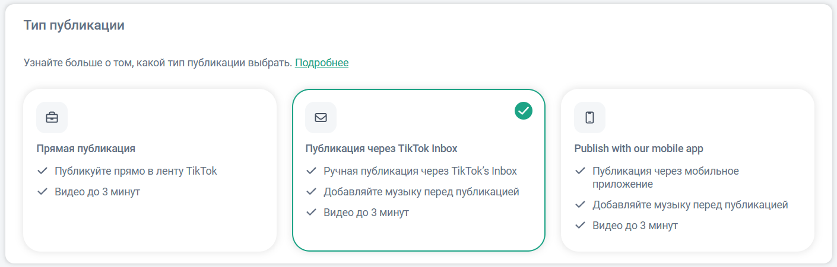837x267 pixels.
Task: Click checkmark beside "Публикация через мобильное приложение"
Action: tap(580, 171)
